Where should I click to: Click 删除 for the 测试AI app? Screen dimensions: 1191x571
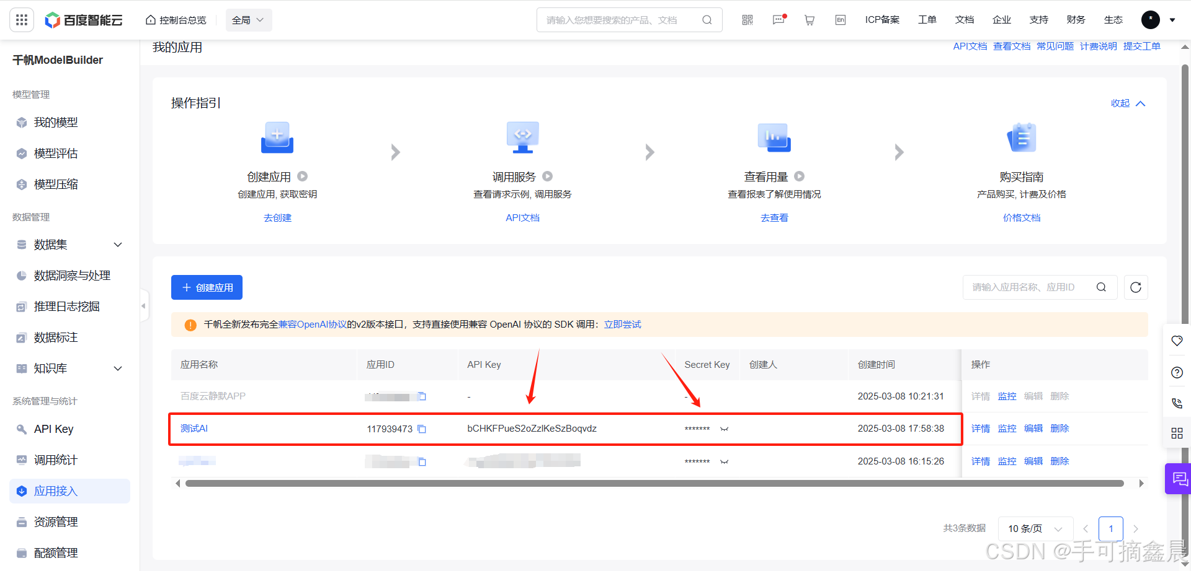point(1059,429)
